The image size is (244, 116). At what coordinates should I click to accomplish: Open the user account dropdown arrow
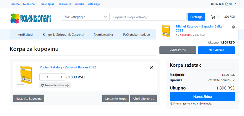pyautogui.click(x=235, y=4)
